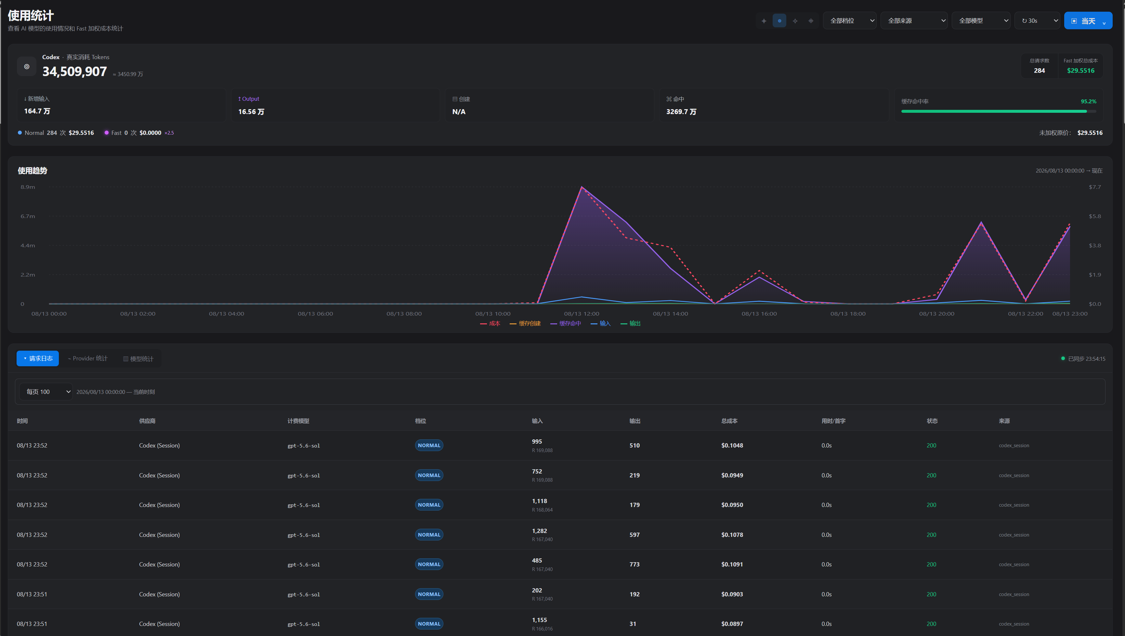Click the Codex logo beside the token total
Screen dimensions: 1125x636
tap(27, 66)
